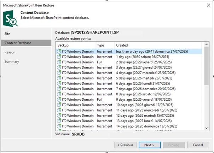The width and height of the screenshot is (214, 153).
Task: Select the Content Database wizard step
Action: click(x=26, y=43)
